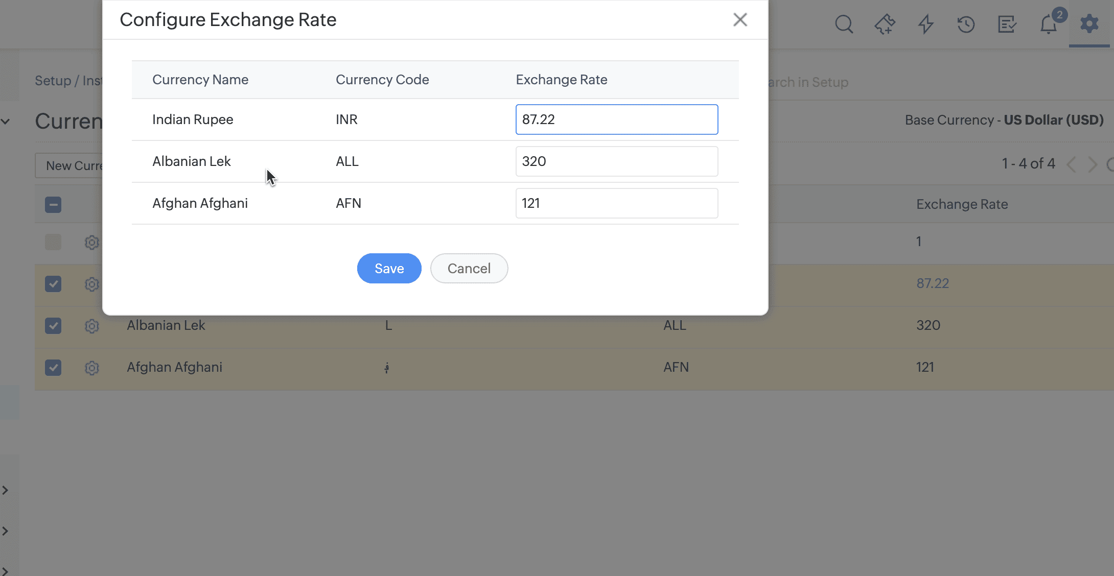1114x576 pixels.
Task: Click the gear icon beside Afghan Afghani
Action: pos(91,368)
